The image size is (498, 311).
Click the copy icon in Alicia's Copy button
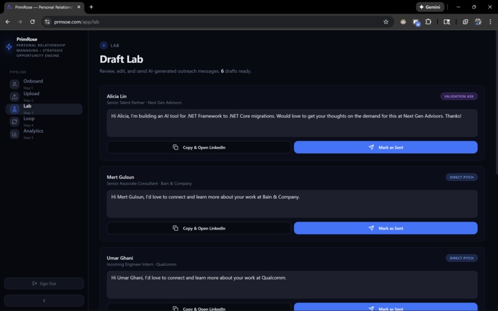point(175,147)
